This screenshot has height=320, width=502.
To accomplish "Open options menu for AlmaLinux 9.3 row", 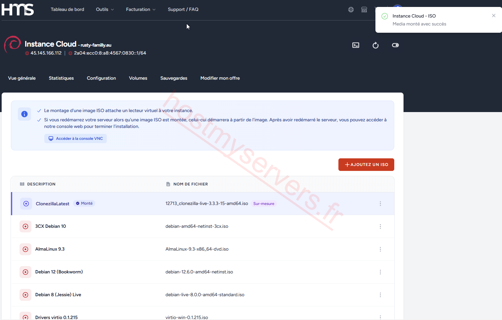I will (380, 249).
